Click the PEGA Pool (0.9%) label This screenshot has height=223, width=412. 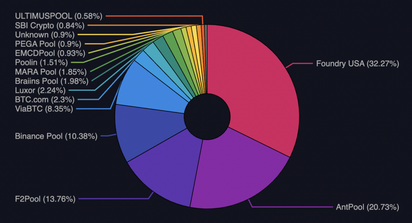pos(48,44)
